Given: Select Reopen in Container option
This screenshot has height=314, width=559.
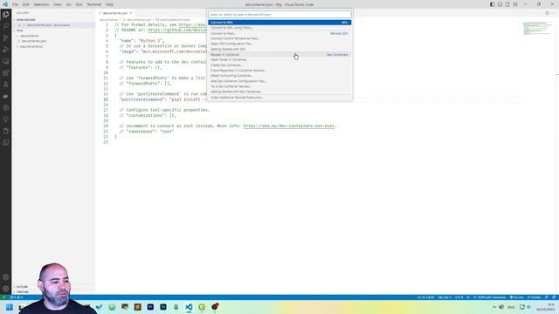Looking at the screenshot, I should tap(279, 55).
